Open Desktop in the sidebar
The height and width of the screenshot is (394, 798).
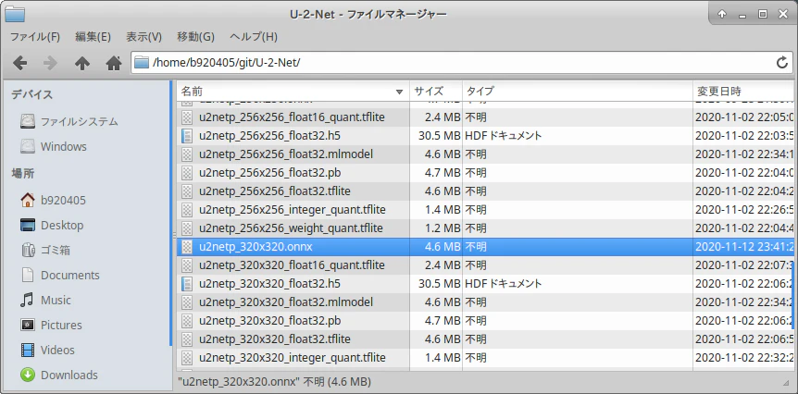point(52,226)
